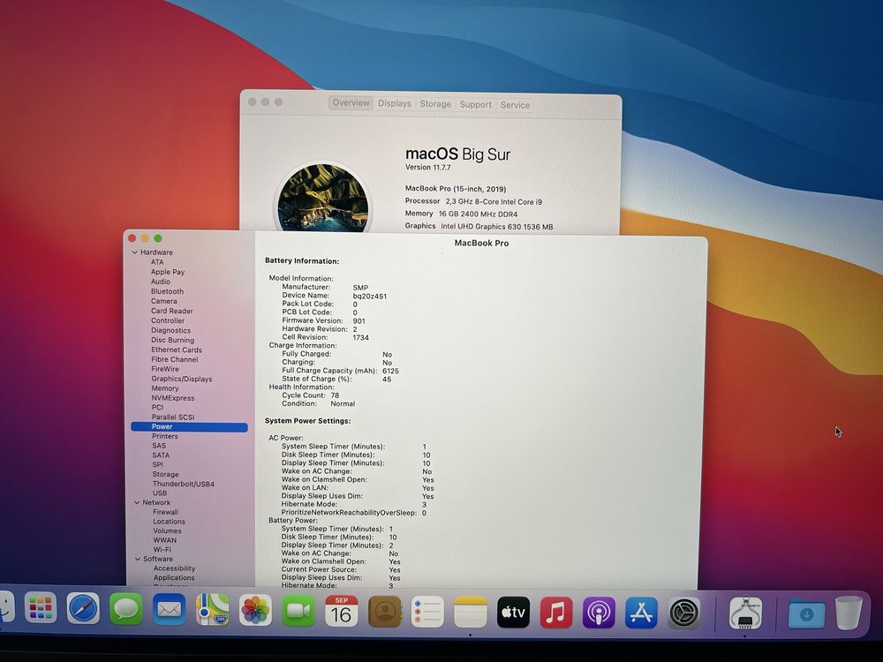Open System Preferences in dock
This screenshot has width=883, height=662.
pos(683,613)
